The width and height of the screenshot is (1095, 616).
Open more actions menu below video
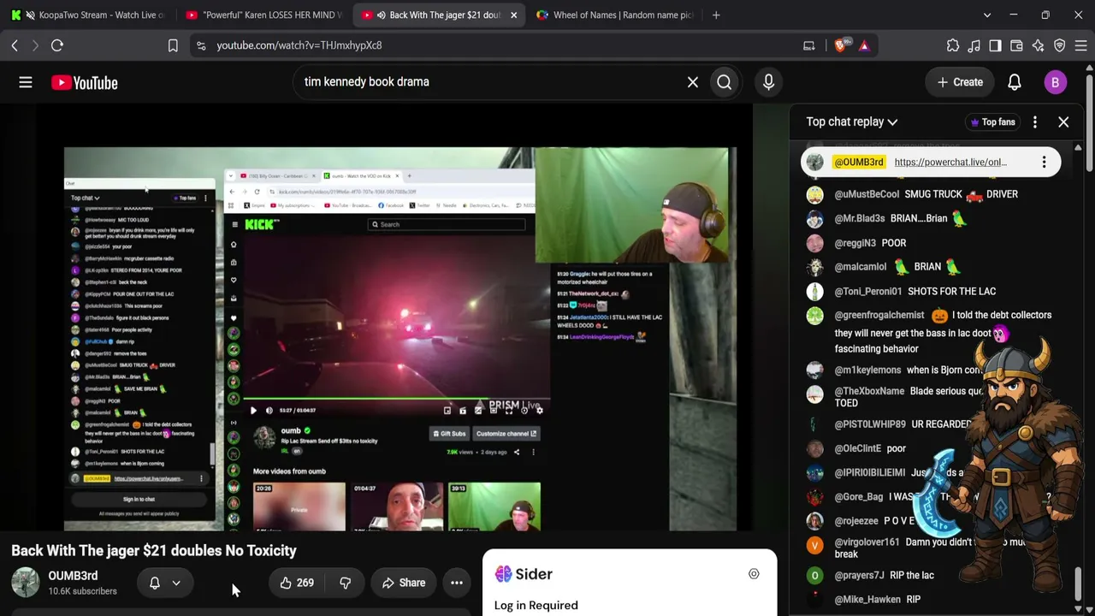coord(457,583)
